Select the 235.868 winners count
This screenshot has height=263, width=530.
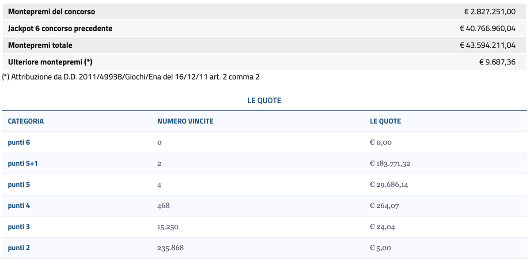(170, 248)
